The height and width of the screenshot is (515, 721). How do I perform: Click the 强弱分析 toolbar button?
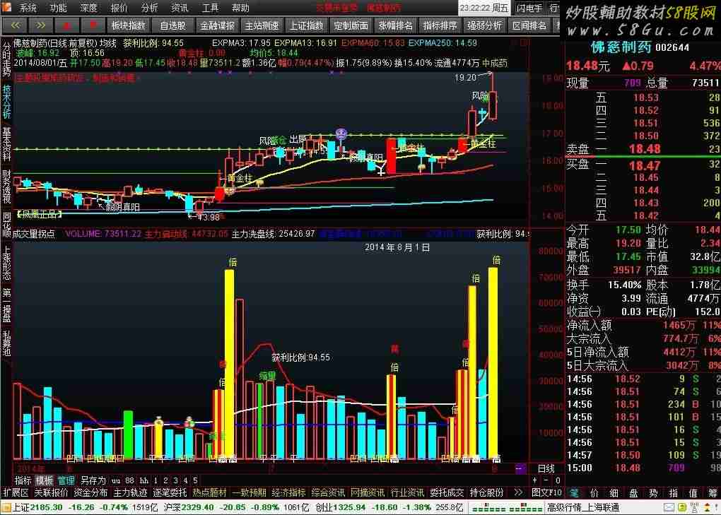click(485, 25)
